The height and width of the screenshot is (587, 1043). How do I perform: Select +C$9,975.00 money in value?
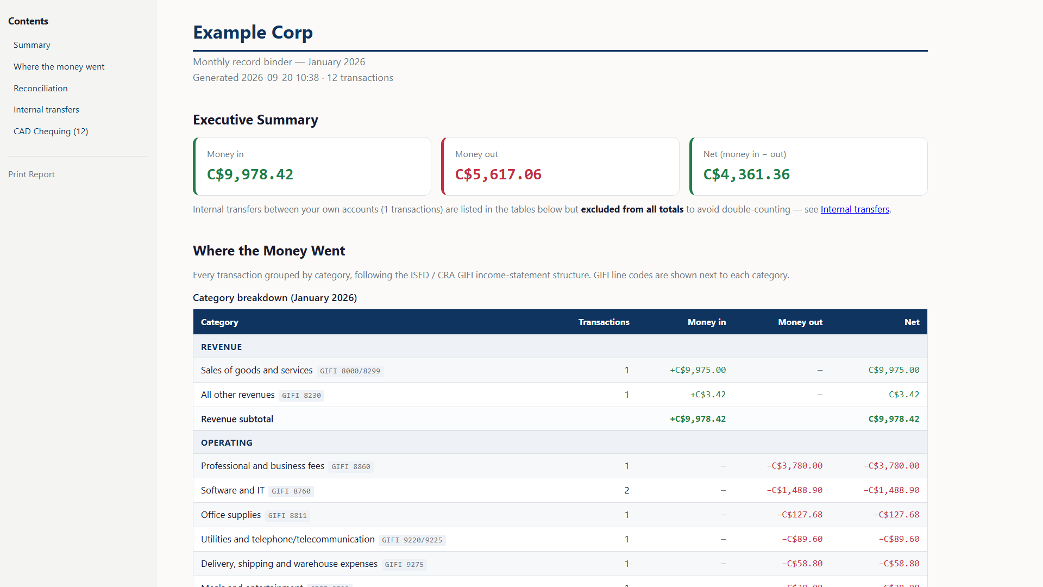pos(698,370)
